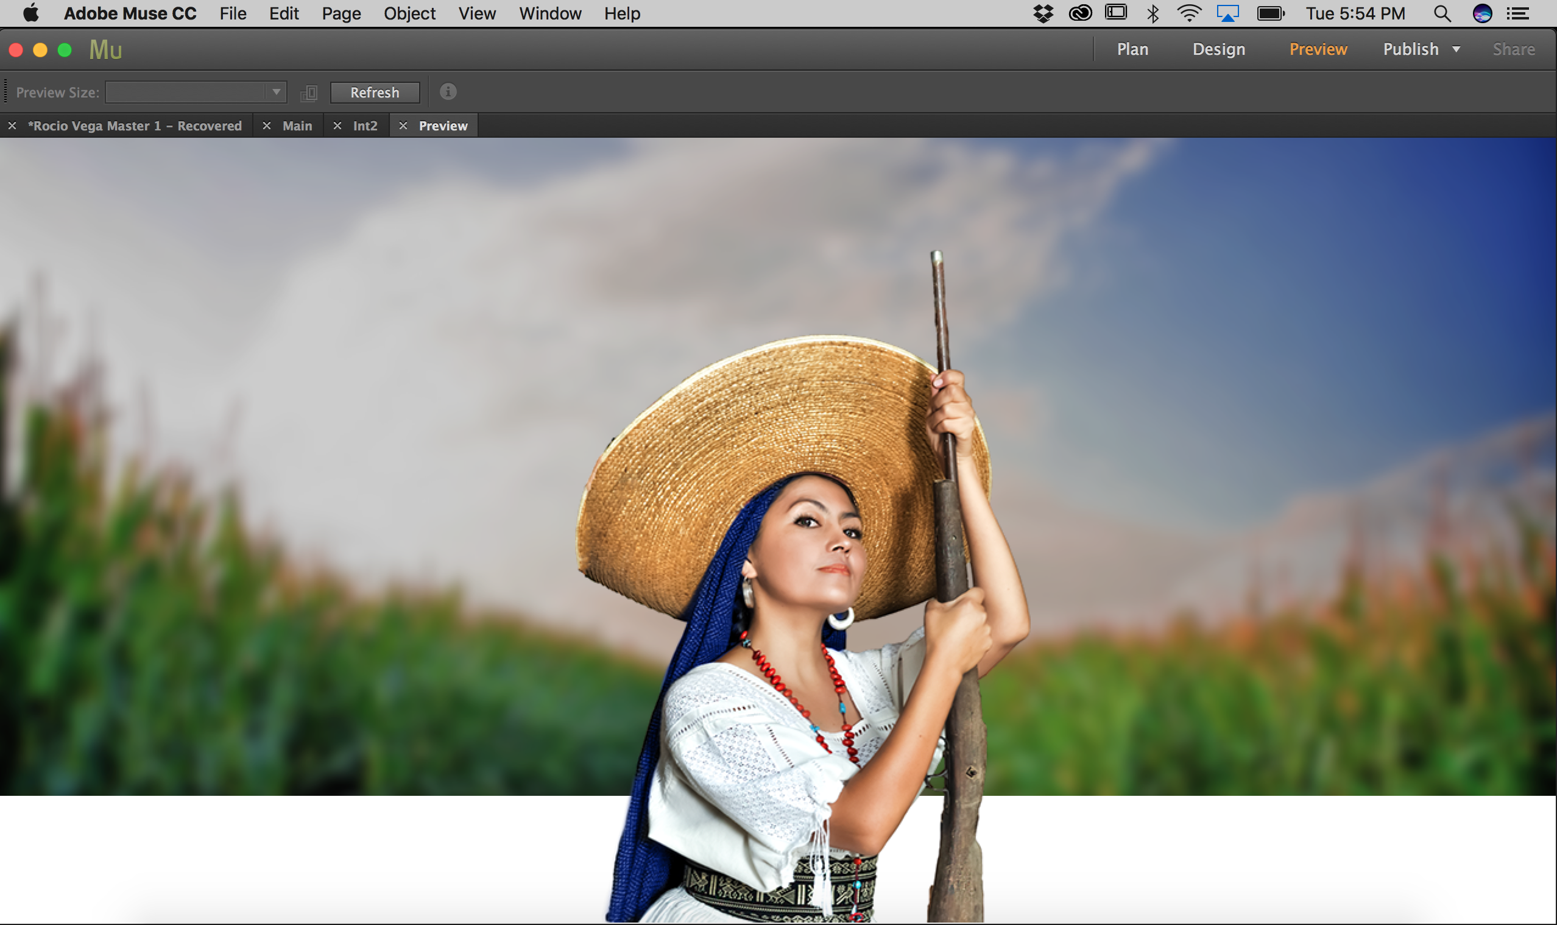Open Notification Center icon
This screenshot has height=925, width=1557.
[x=1518, y=13]
